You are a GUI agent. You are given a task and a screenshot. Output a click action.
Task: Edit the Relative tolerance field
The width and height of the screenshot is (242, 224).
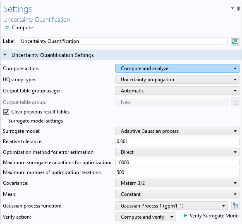point(177,141)
